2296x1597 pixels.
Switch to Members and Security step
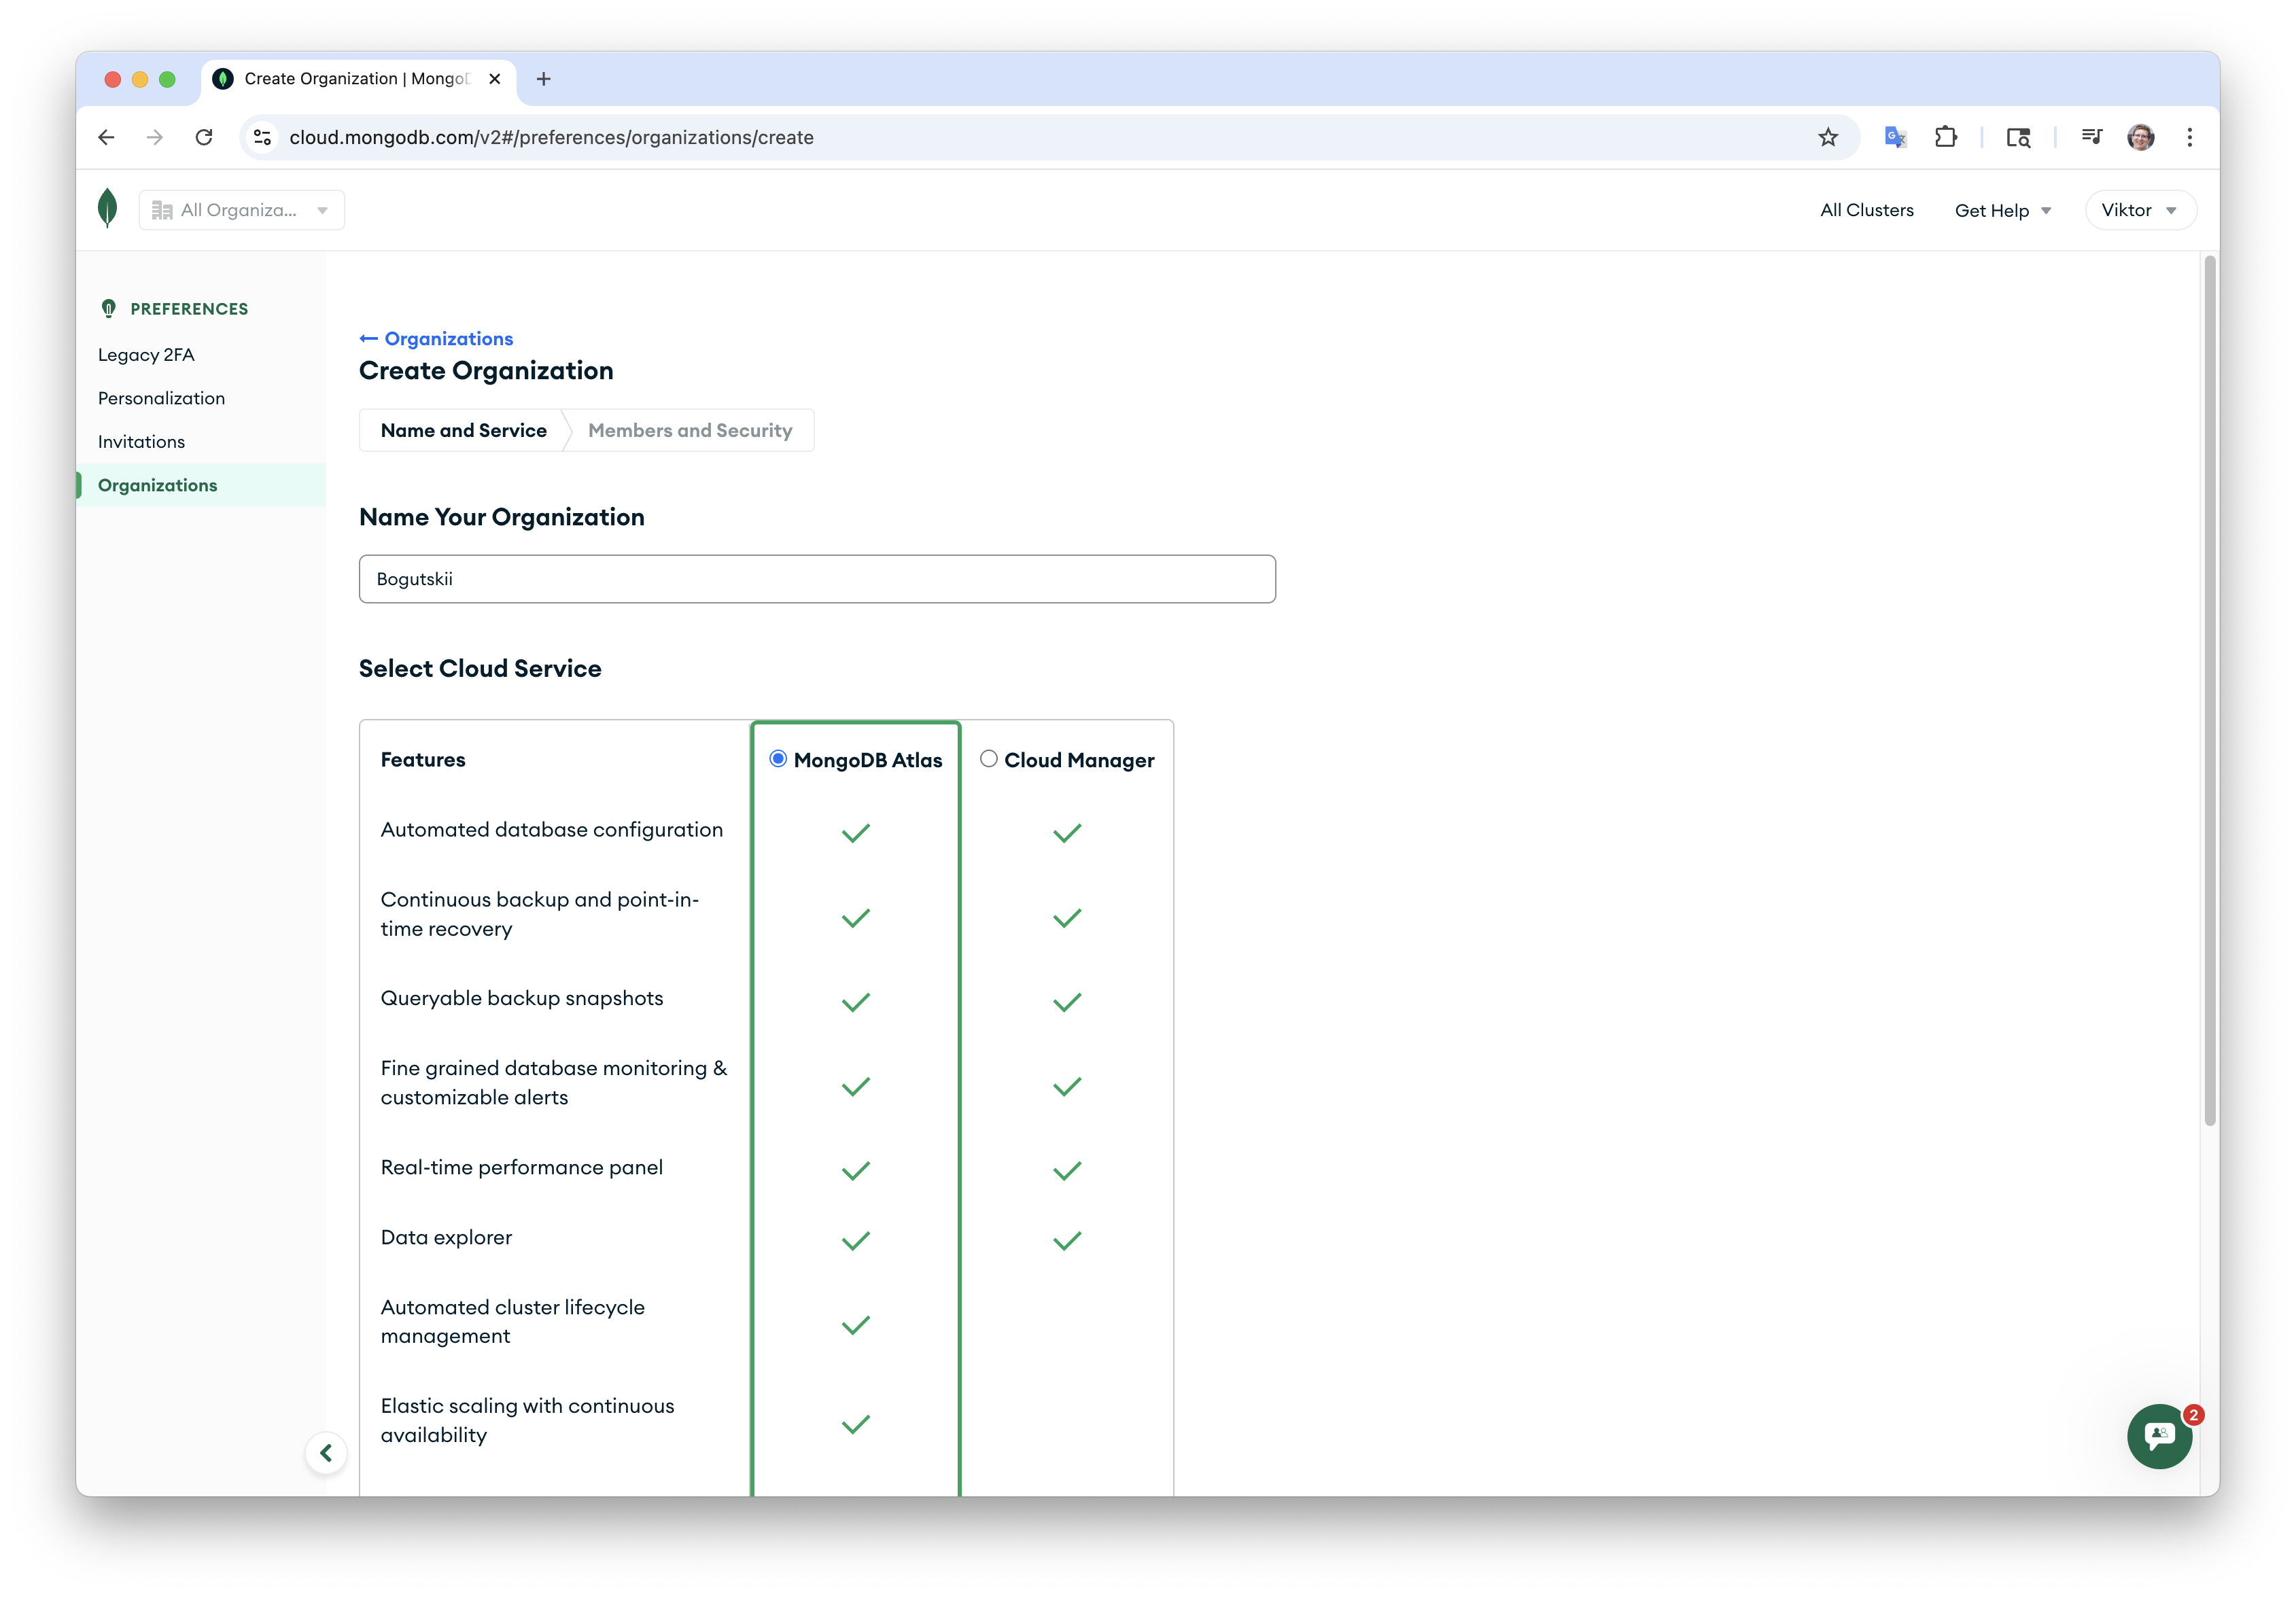pos(690,430)
